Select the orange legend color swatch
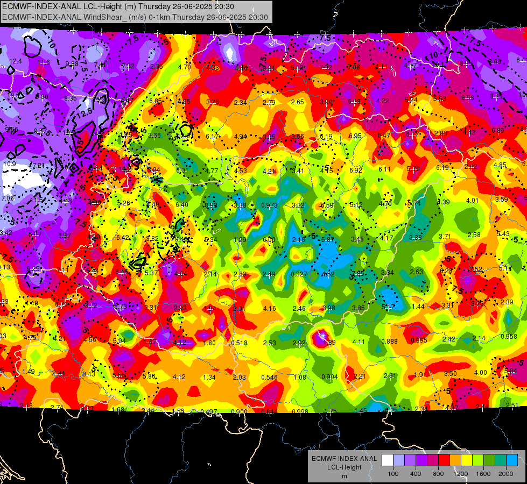Image resolution: width=527 pixels, height=484 pixels. [x=455, y=460]
